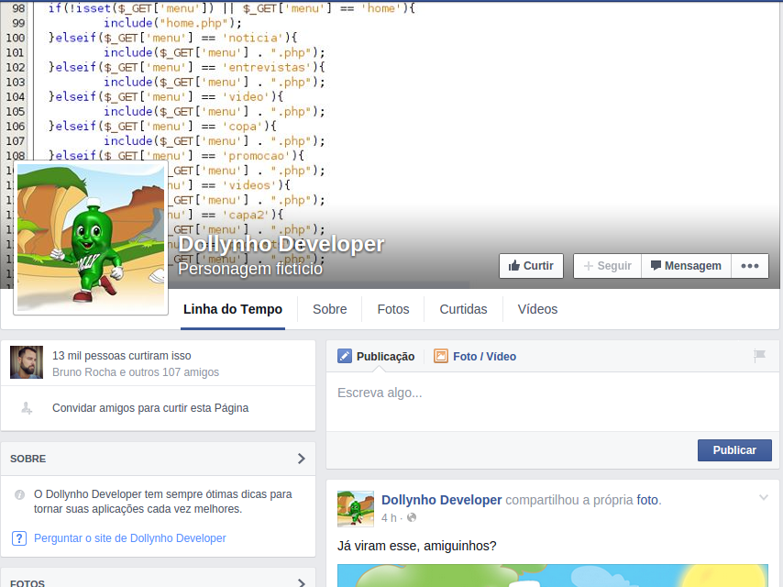Open the SOBRE section header
The height and width of the screenshot is (587, 783).
pyautogui.click(x=158, y=459)
